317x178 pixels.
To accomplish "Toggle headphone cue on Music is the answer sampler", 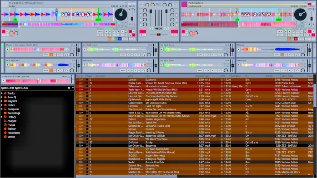I will [66, 54].
